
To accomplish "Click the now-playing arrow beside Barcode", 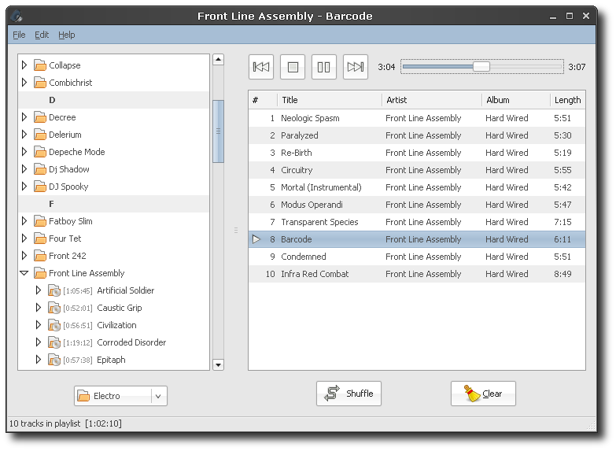I will click(x=256, y=239).
